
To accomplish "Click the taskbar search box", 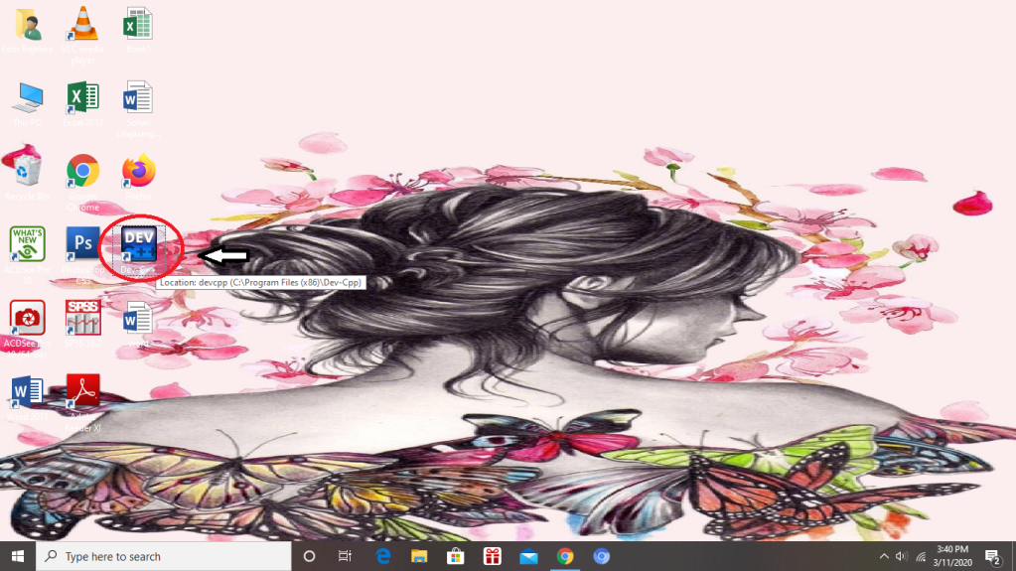I will [x=164, y=556].
